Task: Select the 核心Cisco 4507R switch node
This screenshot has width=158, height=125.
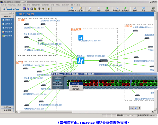Action: tap(81, 61)
